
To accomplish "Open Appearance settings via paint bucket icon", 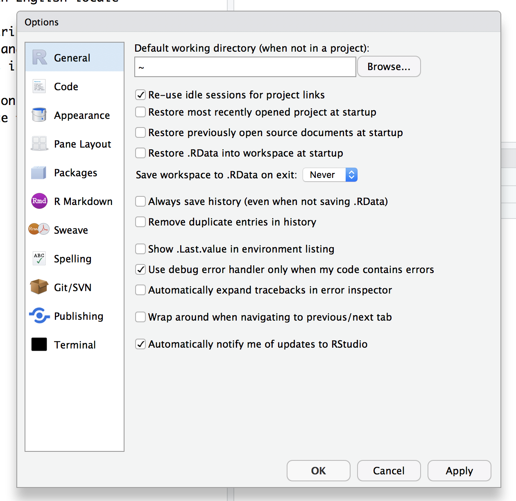I will click(x=39, y=115).
